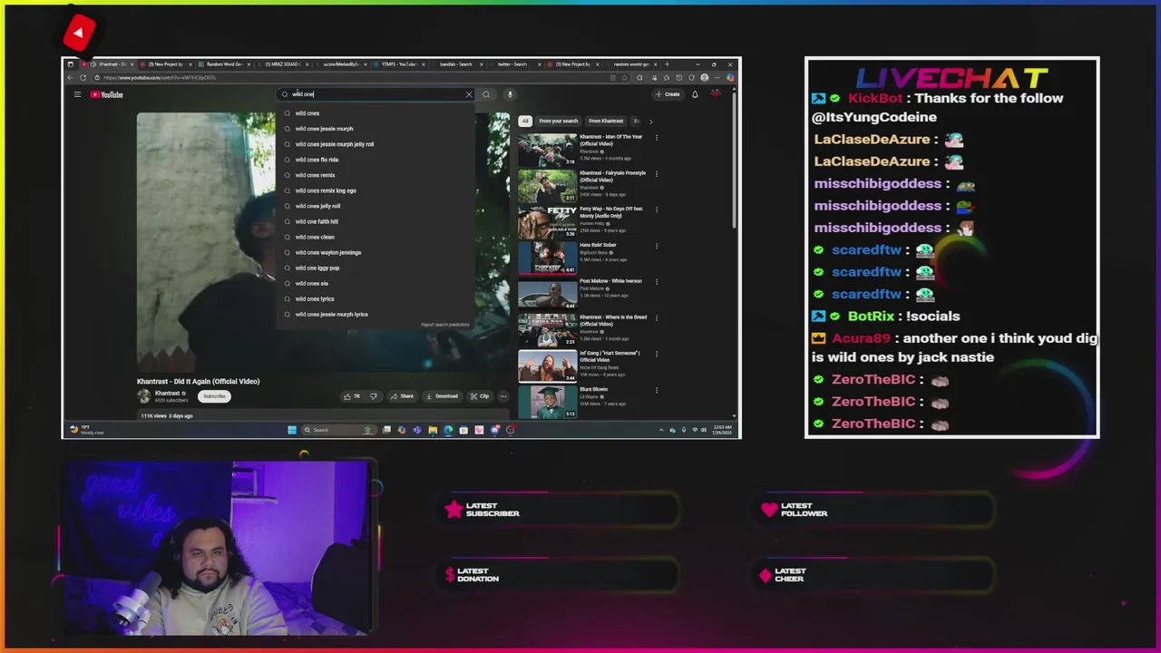Open Man Of The Year video thumbnail

point(547,151)
